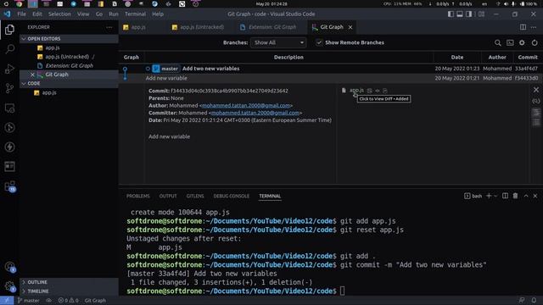
Task: Split the editor to the right
Action: [x=523, y=27]
